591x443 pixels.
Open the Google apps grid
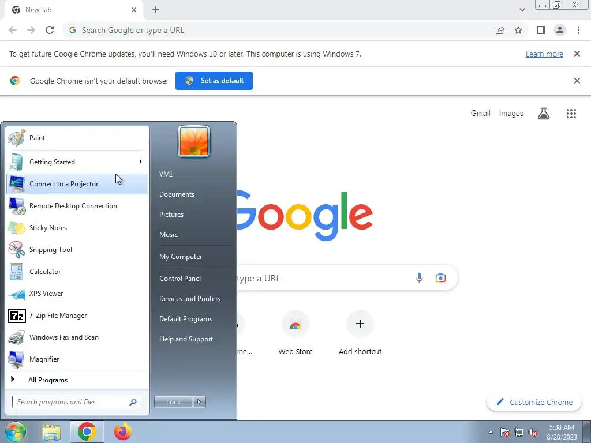coord(571,114)
